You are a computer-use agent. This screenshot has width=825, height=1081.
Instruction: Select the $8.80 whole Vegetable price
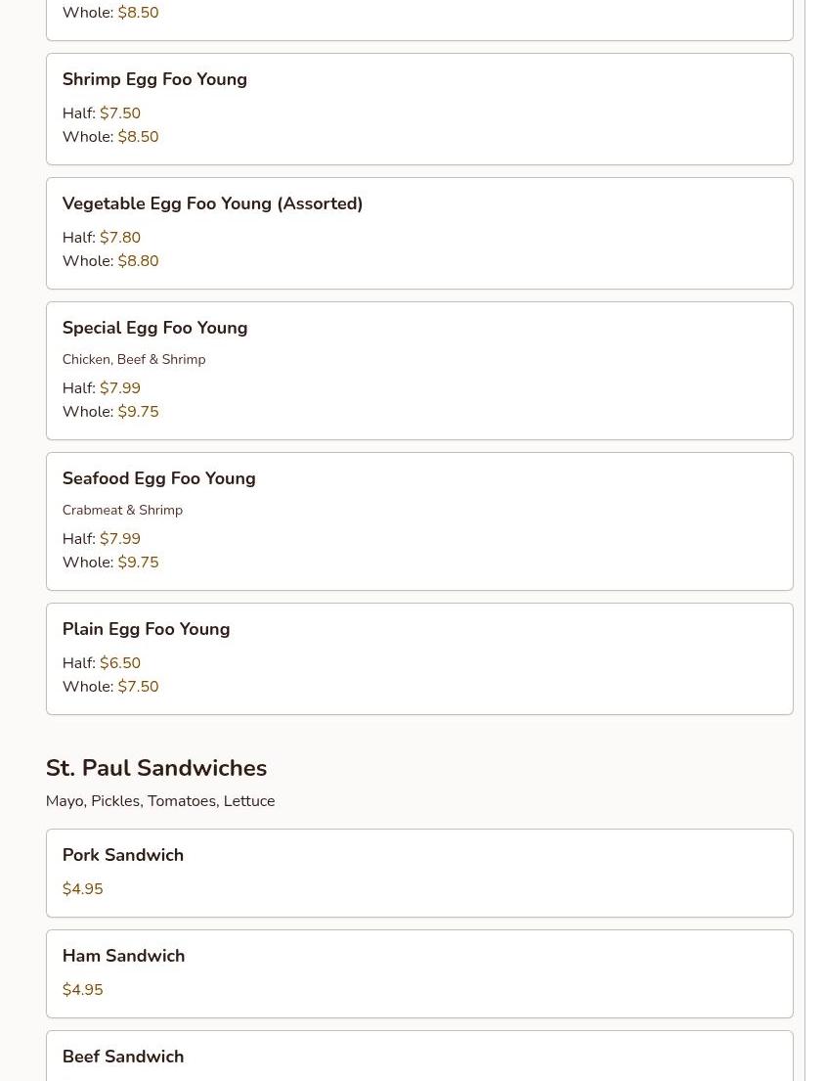pyautogui.click(x=138, y=261)
